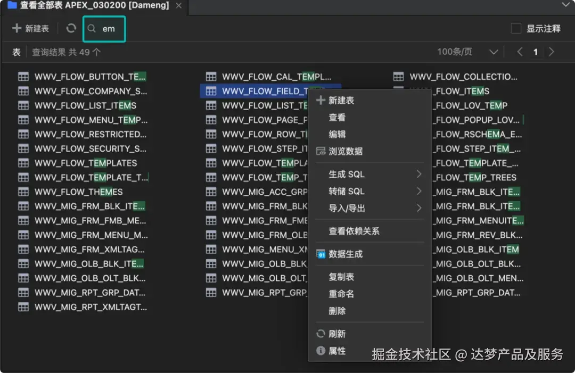Click the 属性 info icon in context menu

click(321, 351)
